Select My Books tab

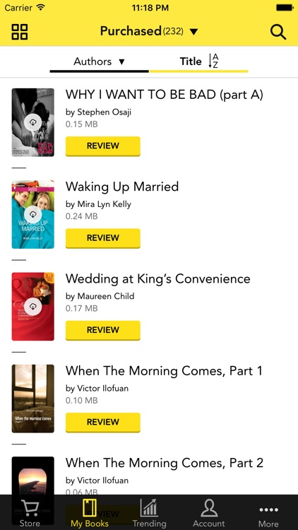90,513
